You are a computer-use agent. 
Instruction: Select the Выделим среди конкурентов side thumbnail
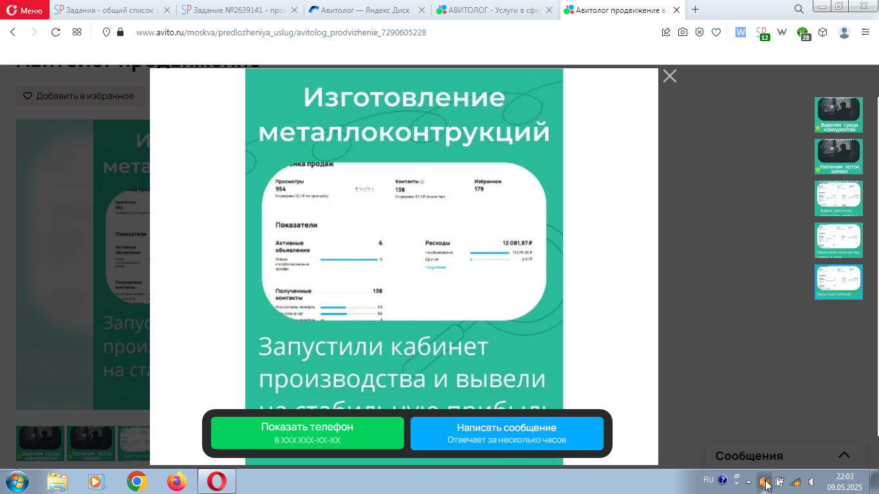point(838,115)
